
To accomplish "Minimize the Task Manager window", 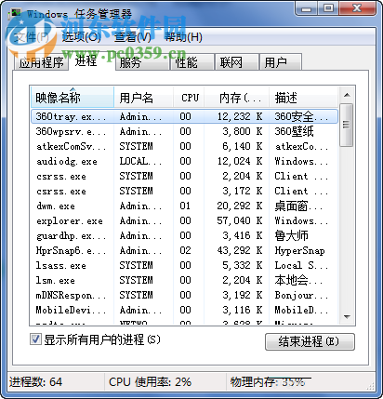I will pyautogui.click(x=307, y=8).
